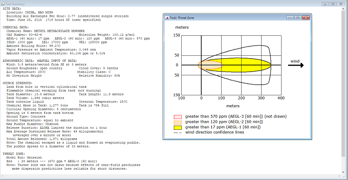Click the yellow AEGL-1 threat zone on plot
The width and height of the screenshot is (348, 180).
246,65
